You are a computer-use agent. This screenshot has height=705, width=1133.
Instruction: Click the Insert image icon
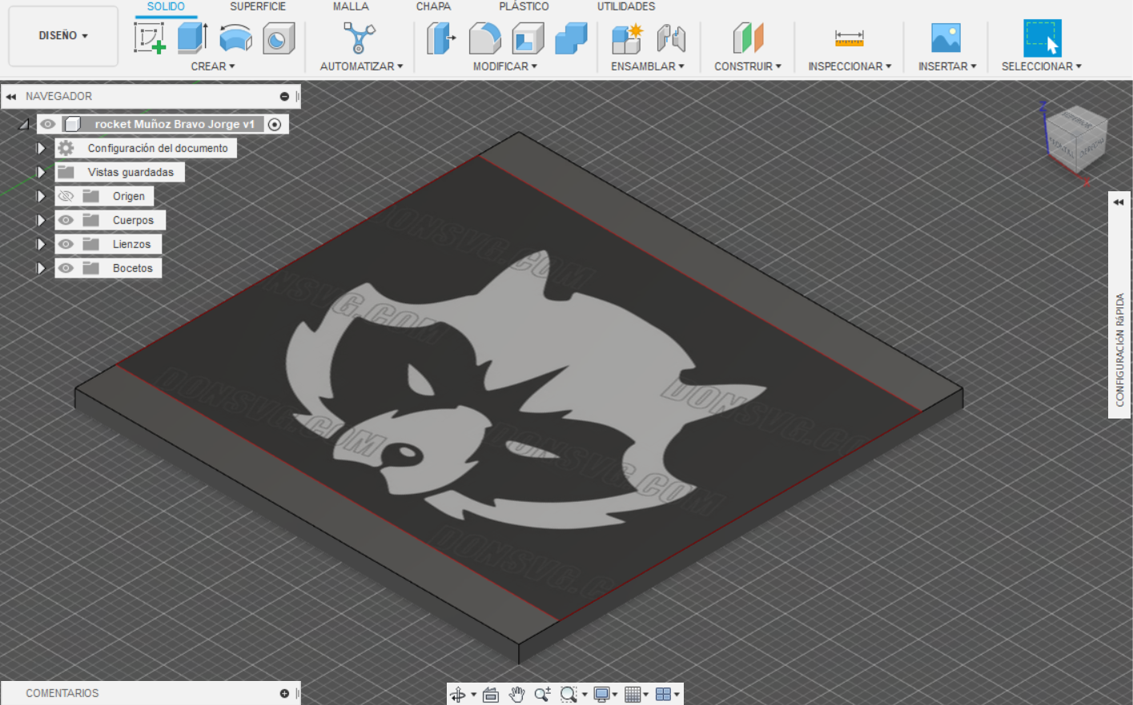coord(946,38)
